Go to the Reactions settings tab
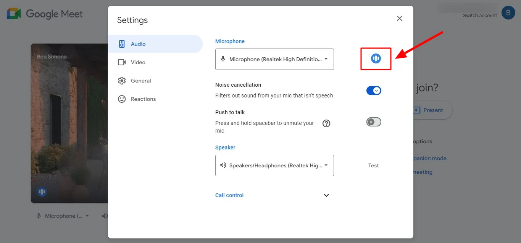Screen dimensions: 521x243 pyautogui.click(x=155, y=99)
